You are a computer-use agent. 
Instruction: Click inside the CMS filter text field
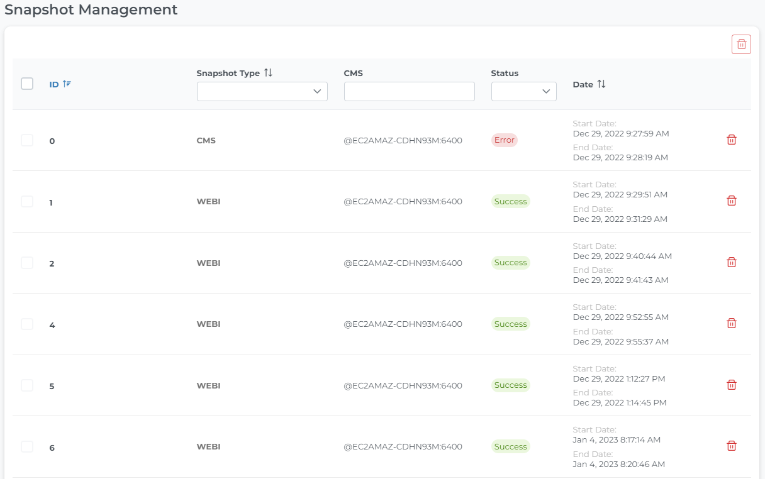tap(409, 91)
